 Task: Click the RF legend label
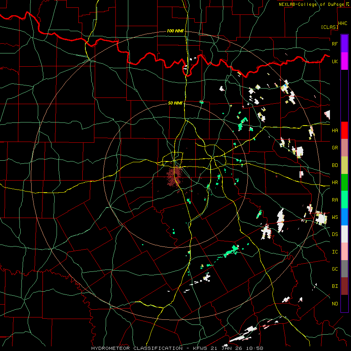335,44
